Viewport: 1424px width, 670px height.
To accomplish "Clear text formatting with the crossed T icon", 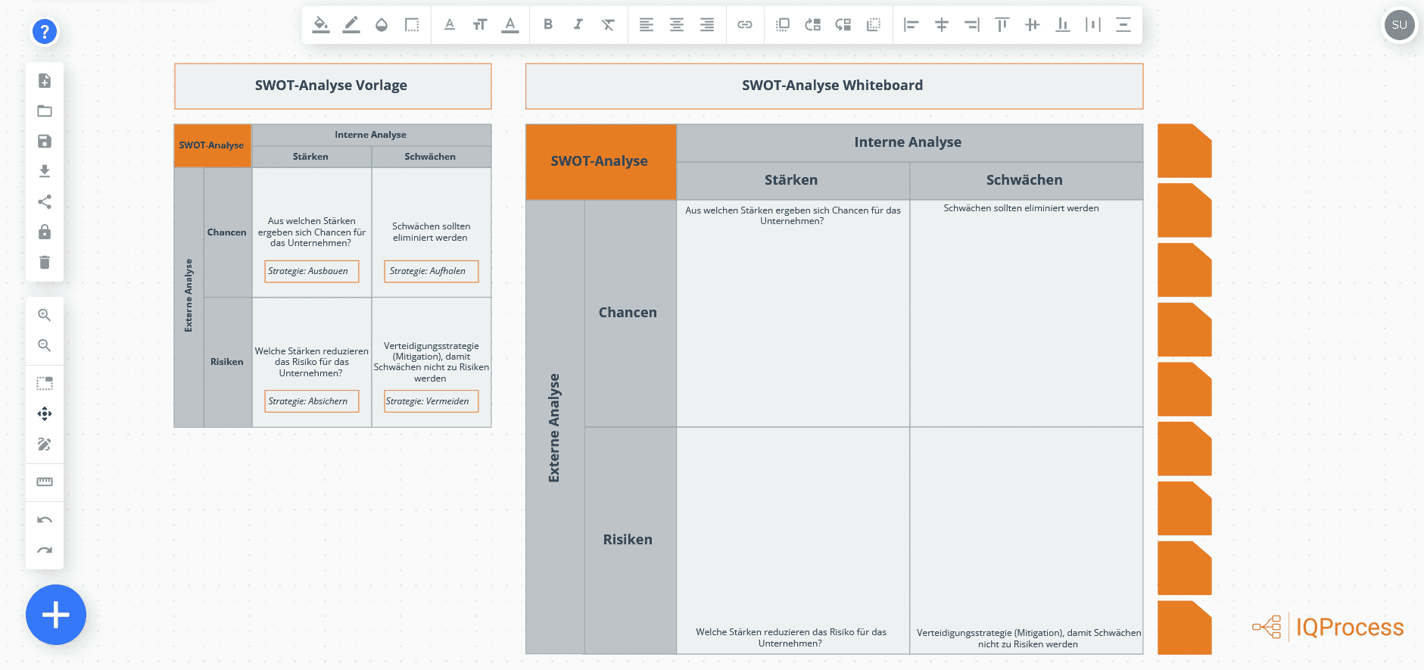I will pos(609,25).
